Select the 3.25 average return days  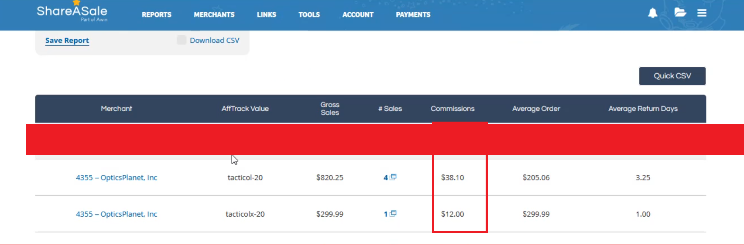pyautogui.click(x=643, y=177)
